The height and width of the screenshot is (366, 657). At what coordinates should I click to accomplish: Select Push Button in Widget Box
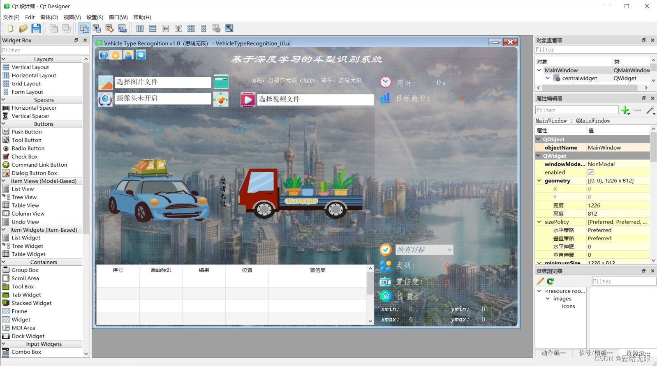click(x=27, y=132)
